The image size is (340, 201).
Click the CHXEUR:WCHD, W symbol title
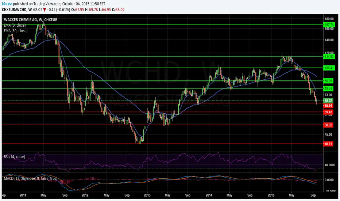pyautogui.click(x=17, y=10)
